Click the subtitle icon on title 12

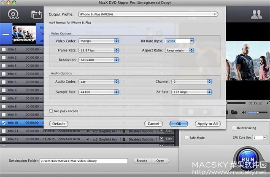tap(124, 139)
